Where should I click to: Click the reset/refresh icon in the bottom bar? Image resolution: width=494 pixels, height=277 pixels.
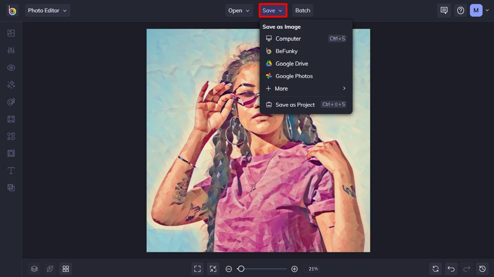tap(435, 269)
